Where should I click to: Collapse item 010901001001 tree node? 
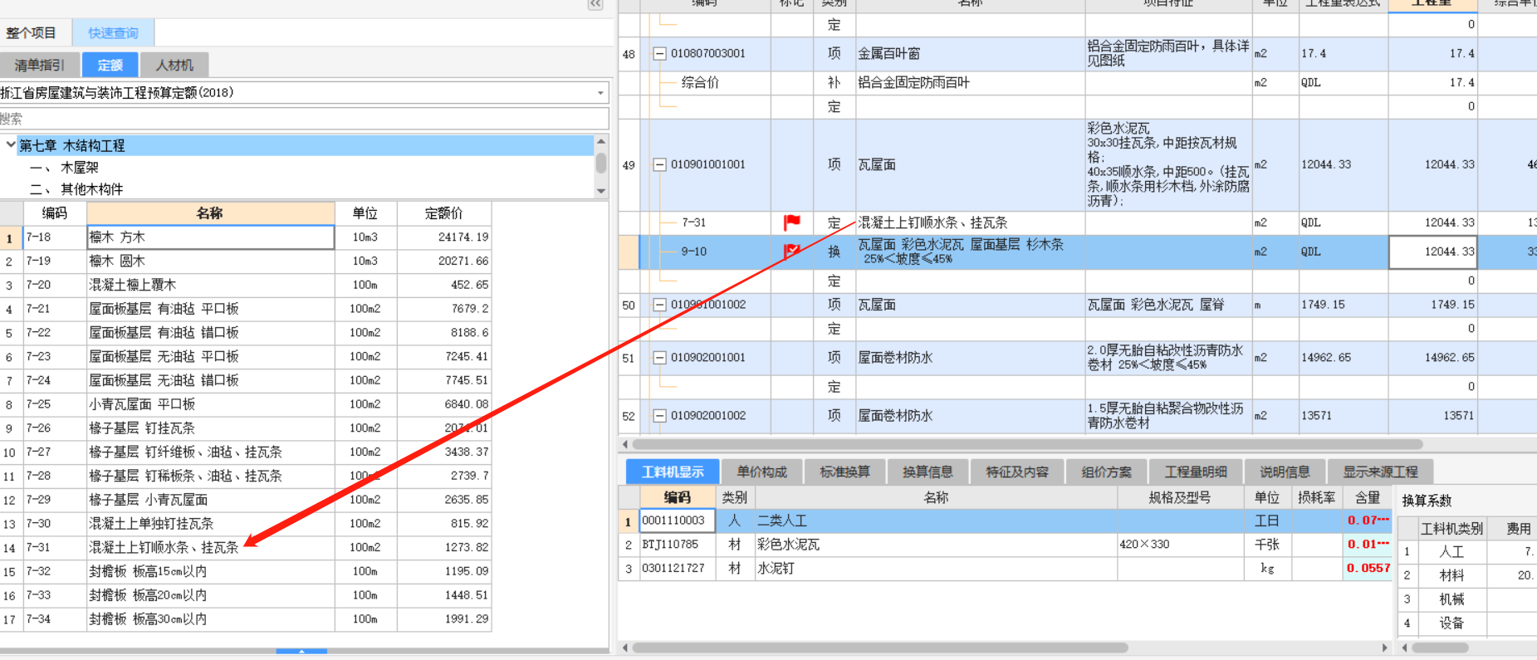[659, 164]
